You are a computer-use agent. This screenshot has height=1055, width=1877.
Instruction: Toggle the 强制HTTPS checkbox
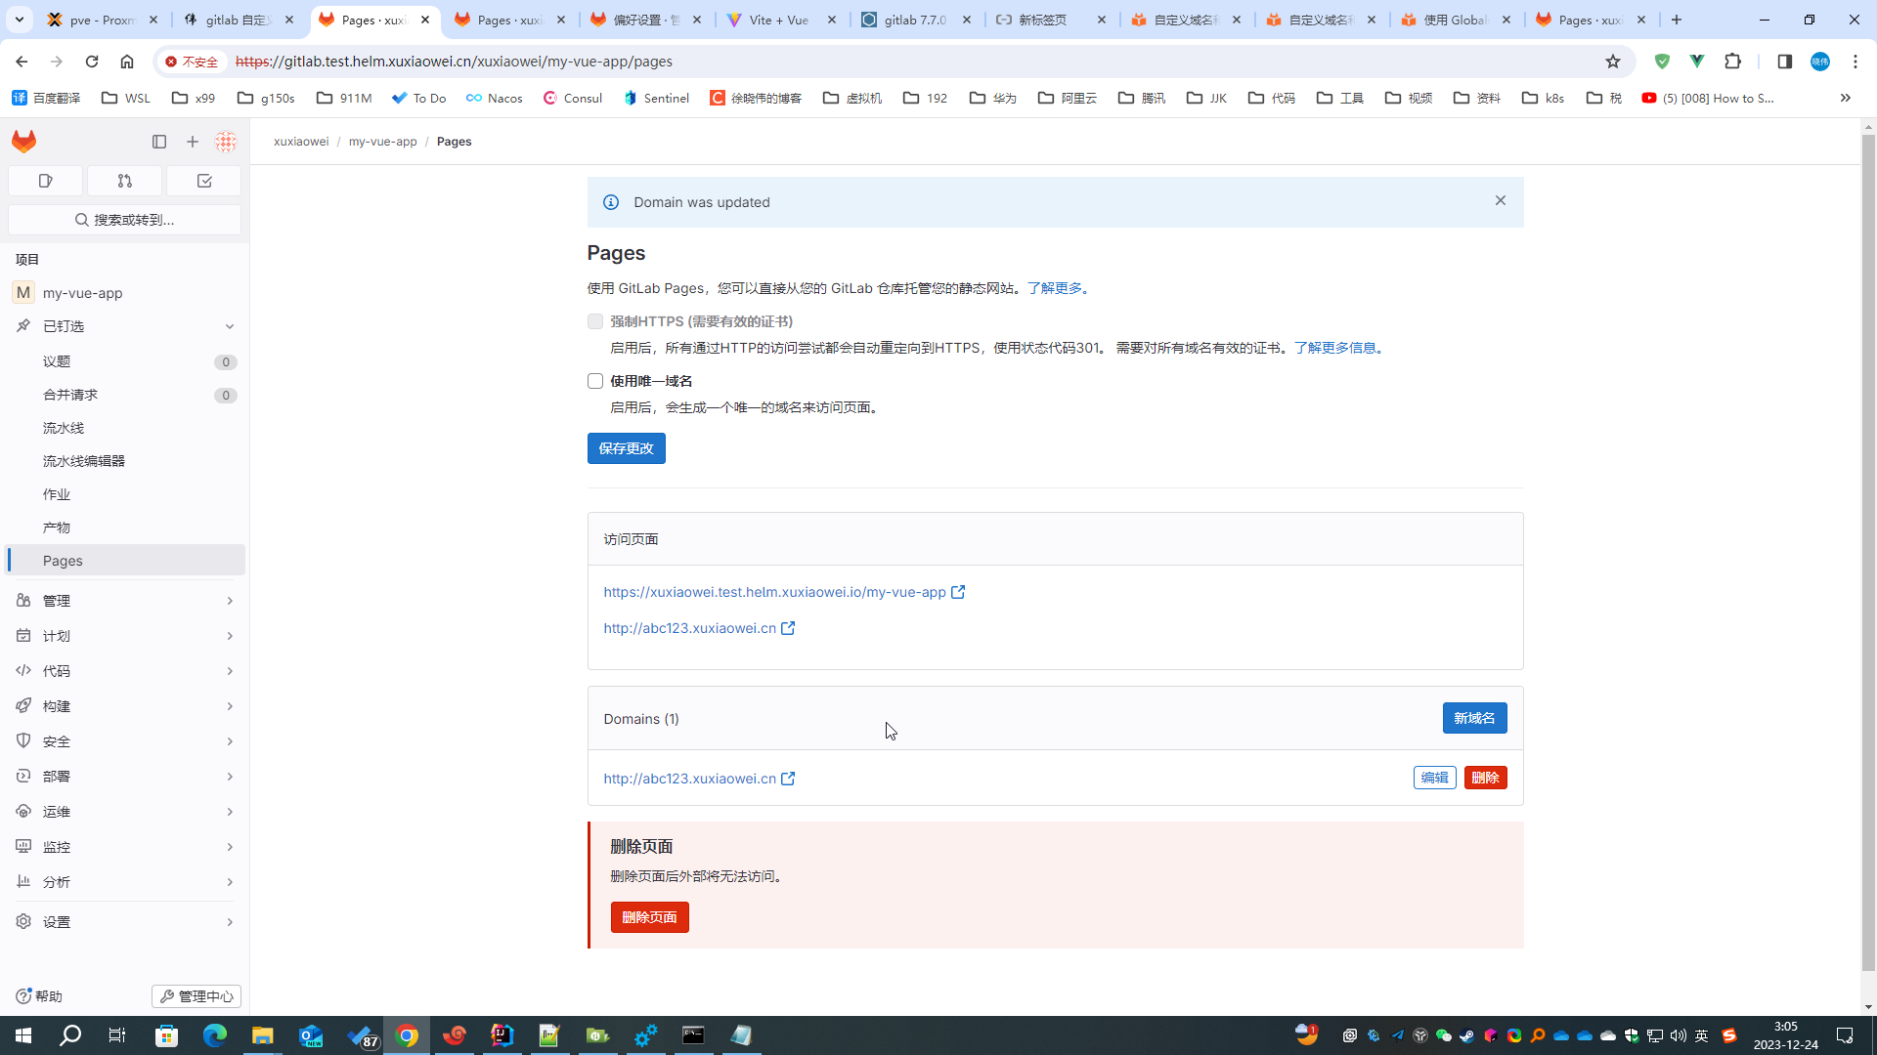click(x=594, y=321)
